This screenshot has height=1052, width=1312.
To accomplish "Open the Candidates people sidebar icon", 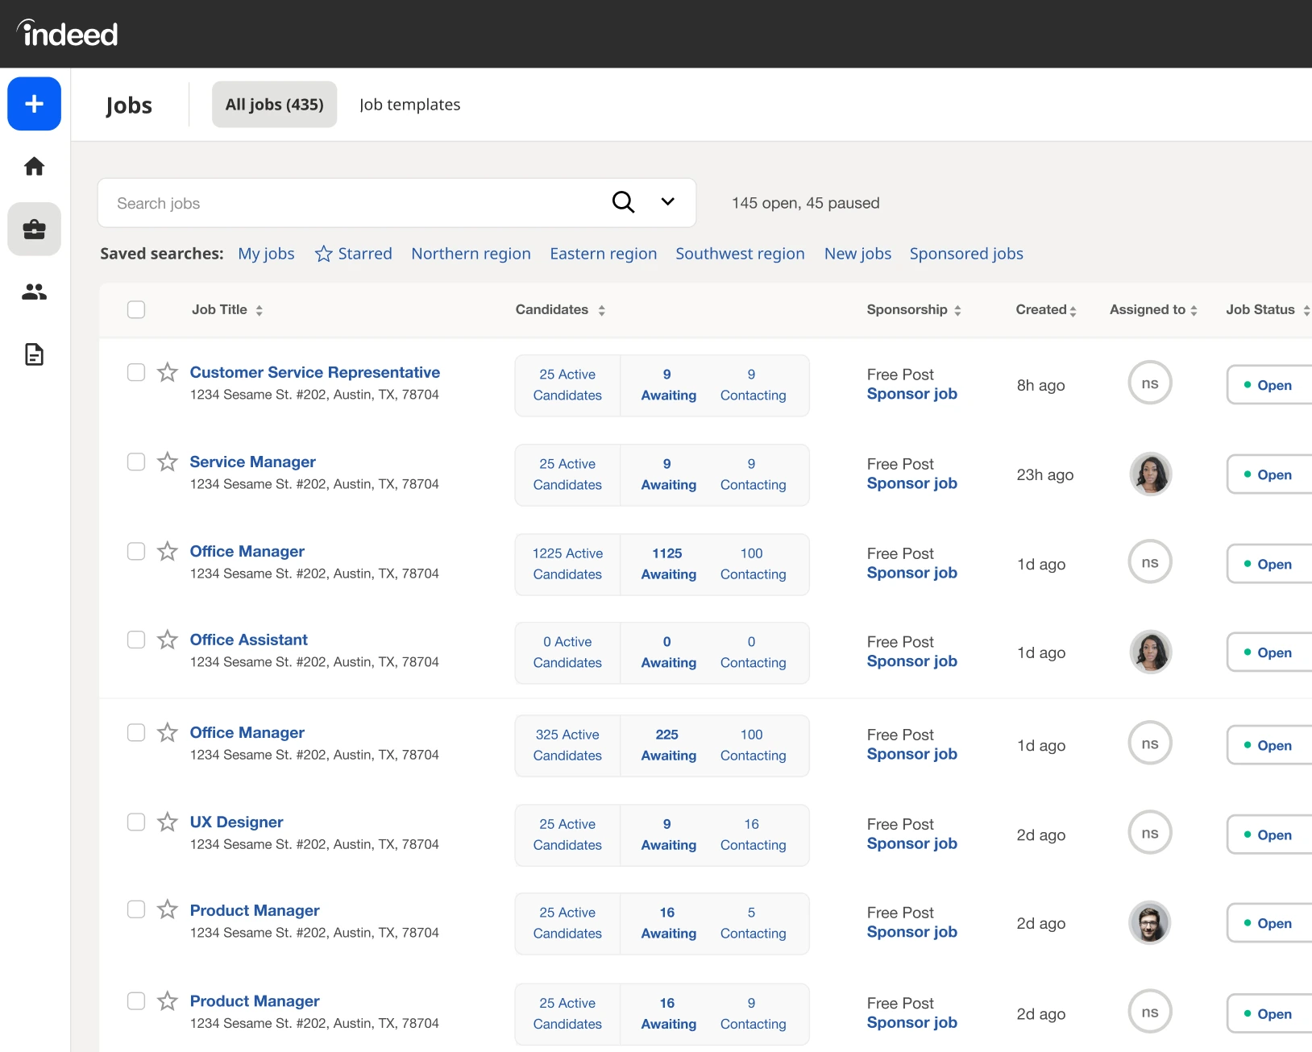I will [x=35, y=292].
